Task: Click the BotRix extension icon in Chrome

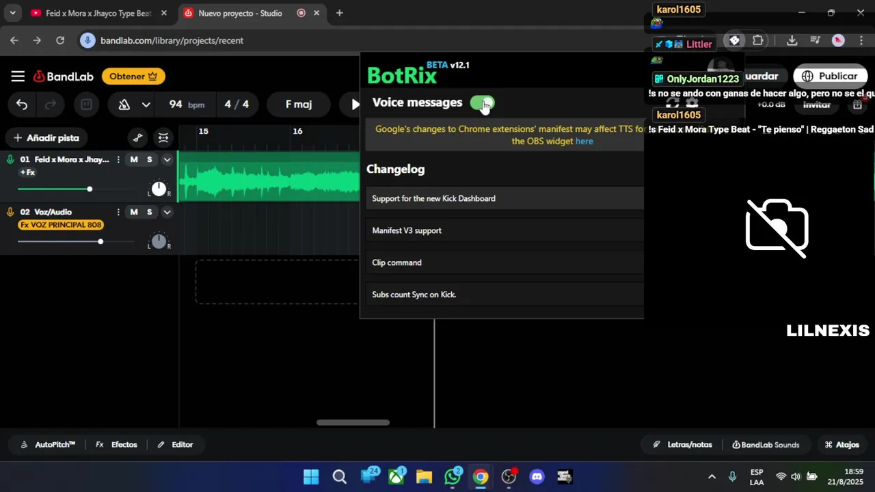Action: [735, 40]
